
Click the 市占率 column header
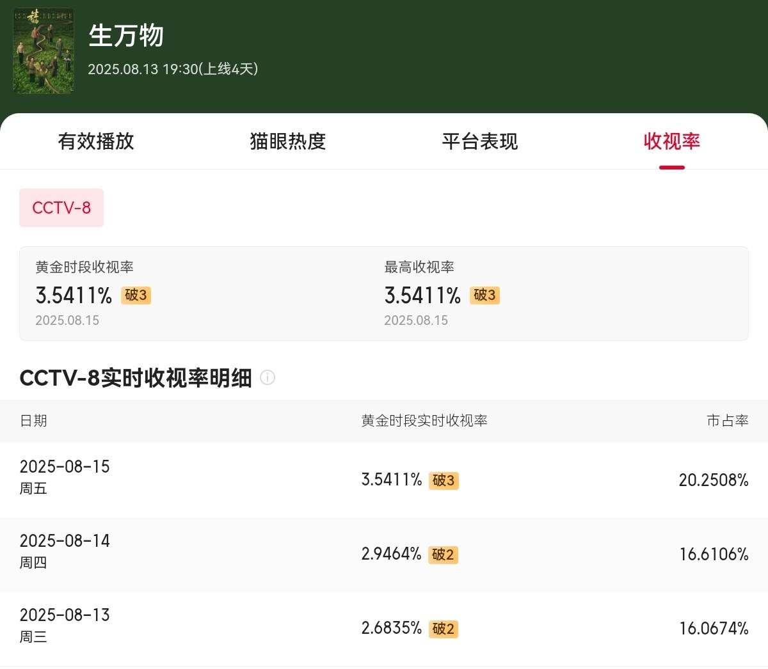(728, 421)
